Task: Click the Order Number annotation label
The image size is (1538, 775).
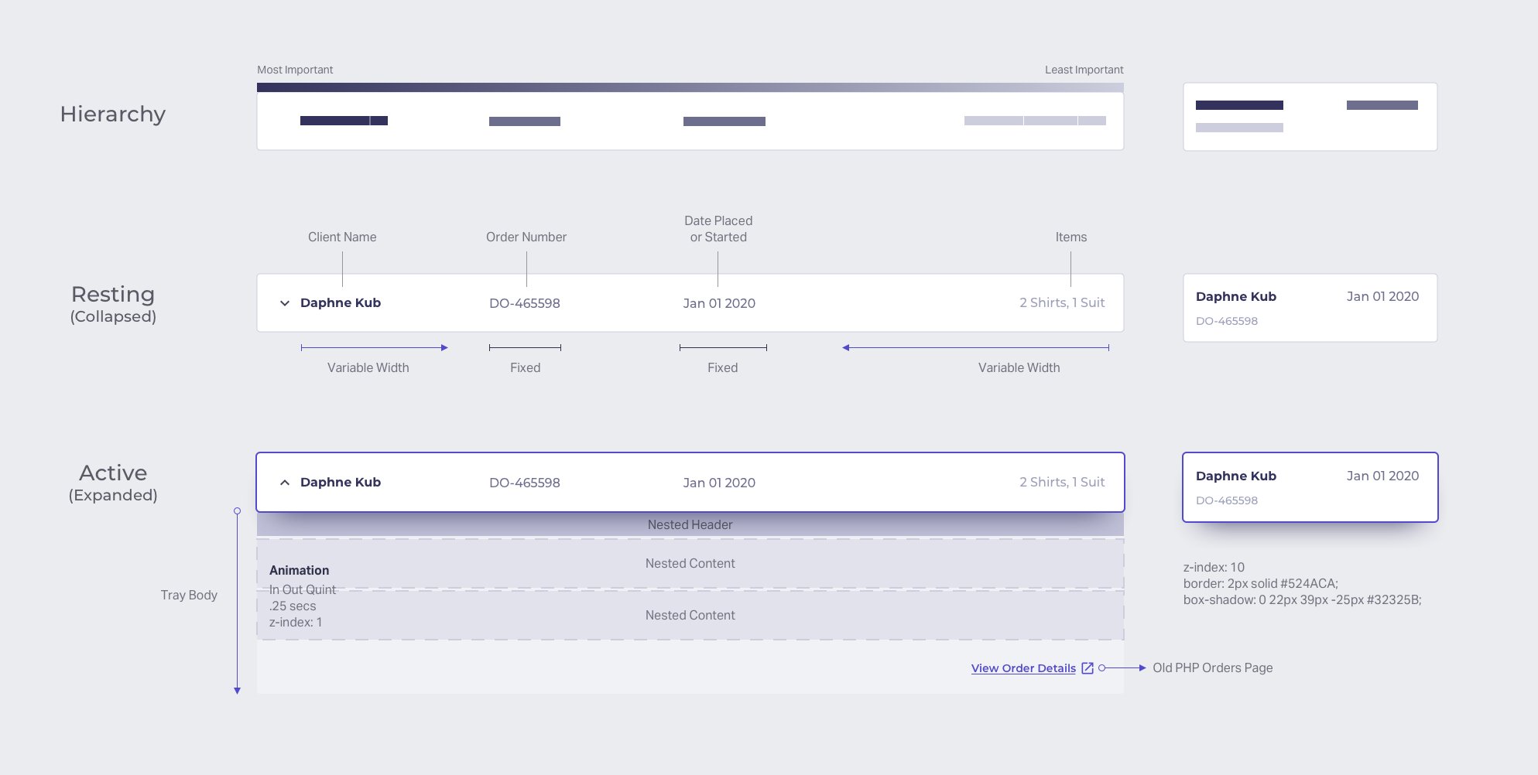Action: pos(526,237)
